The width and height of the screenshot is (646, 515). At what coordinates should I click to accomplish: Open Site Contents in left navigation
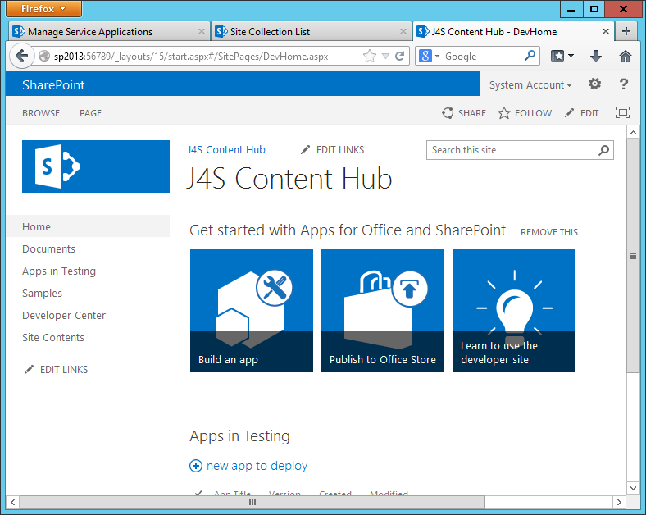53,337
